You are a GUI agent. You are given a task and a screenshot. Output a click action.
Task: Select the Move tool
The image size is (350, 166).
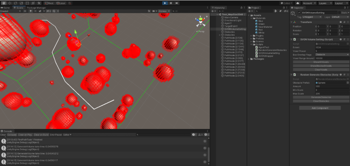[x=10, y=3]
